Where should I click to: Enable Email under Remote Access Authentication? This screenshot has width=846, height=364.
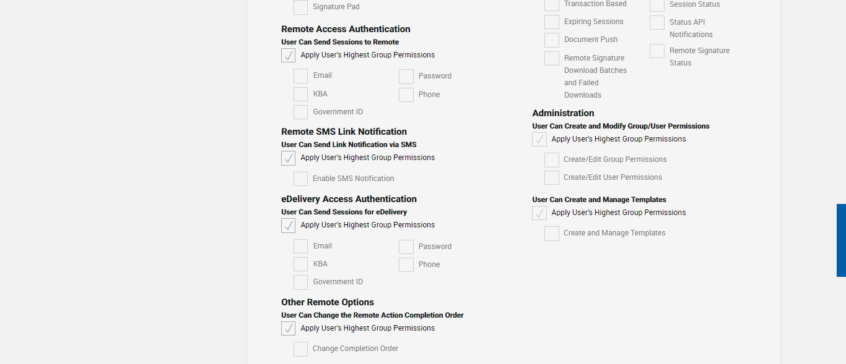[300, 76]
